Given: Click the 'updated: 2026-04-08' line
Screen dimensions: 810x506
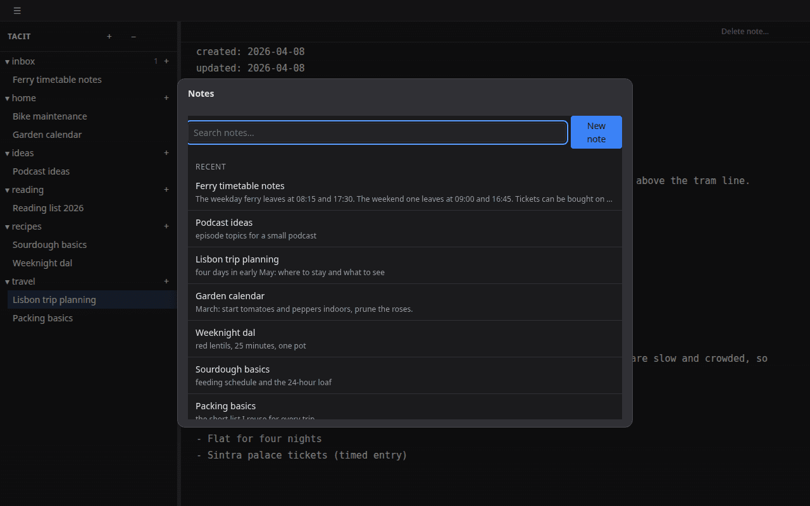Looking at the screenshot, I should pos(251,68).
